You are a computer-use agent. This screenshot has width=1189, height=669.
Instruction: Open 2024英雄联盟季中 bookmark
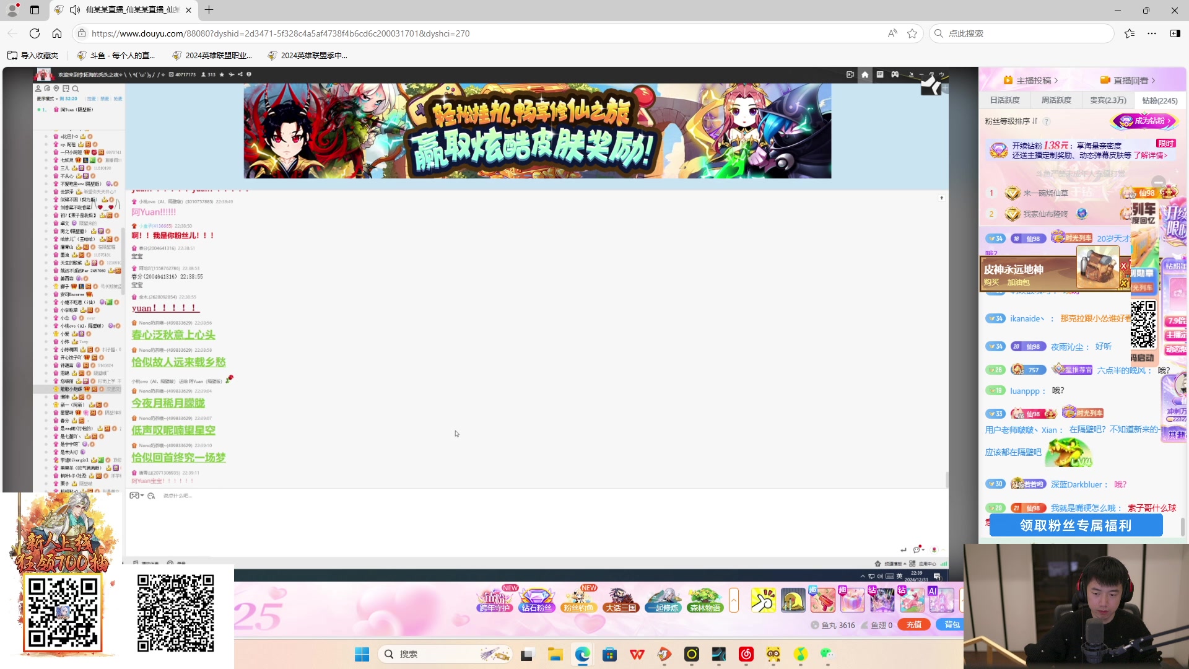[x=308, y=55]
